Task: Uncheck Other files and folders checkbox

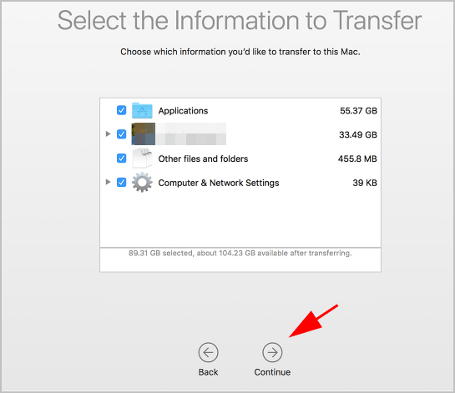Action: 121,159
